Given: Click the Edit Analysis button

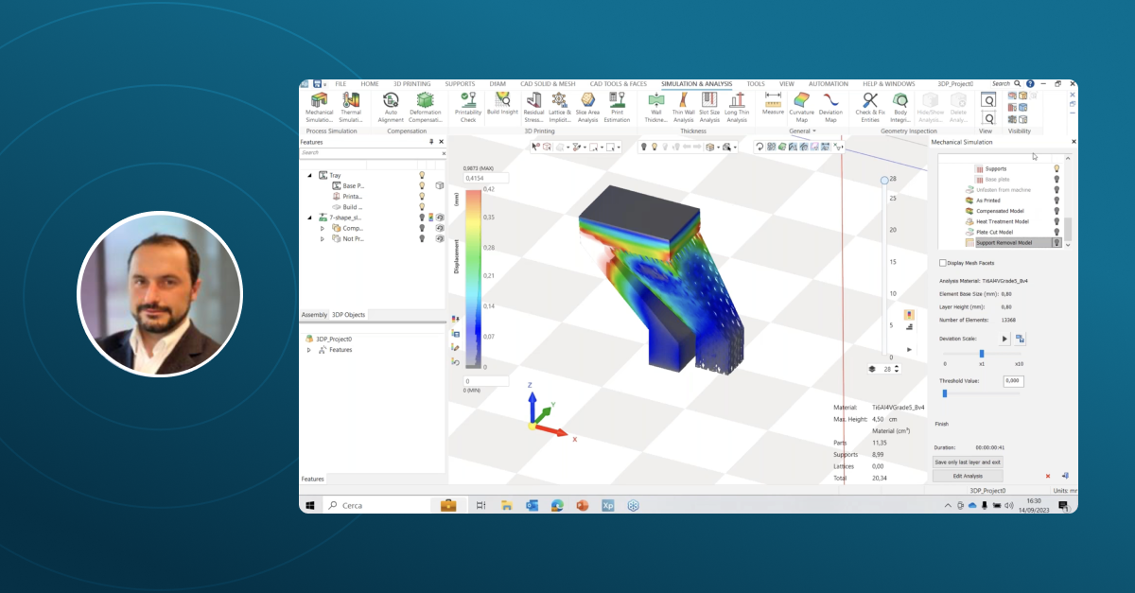Looking at the screenshot, I should pos(967,476).
